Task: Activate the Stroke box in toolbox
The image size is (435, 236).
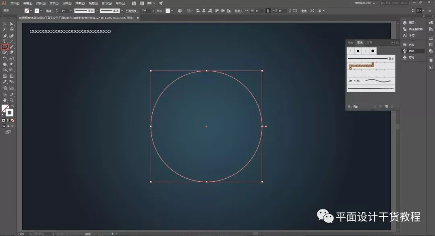Action: [9, 113]
